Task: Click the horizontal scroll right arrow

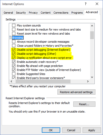Action: click(x=88, y=81)
